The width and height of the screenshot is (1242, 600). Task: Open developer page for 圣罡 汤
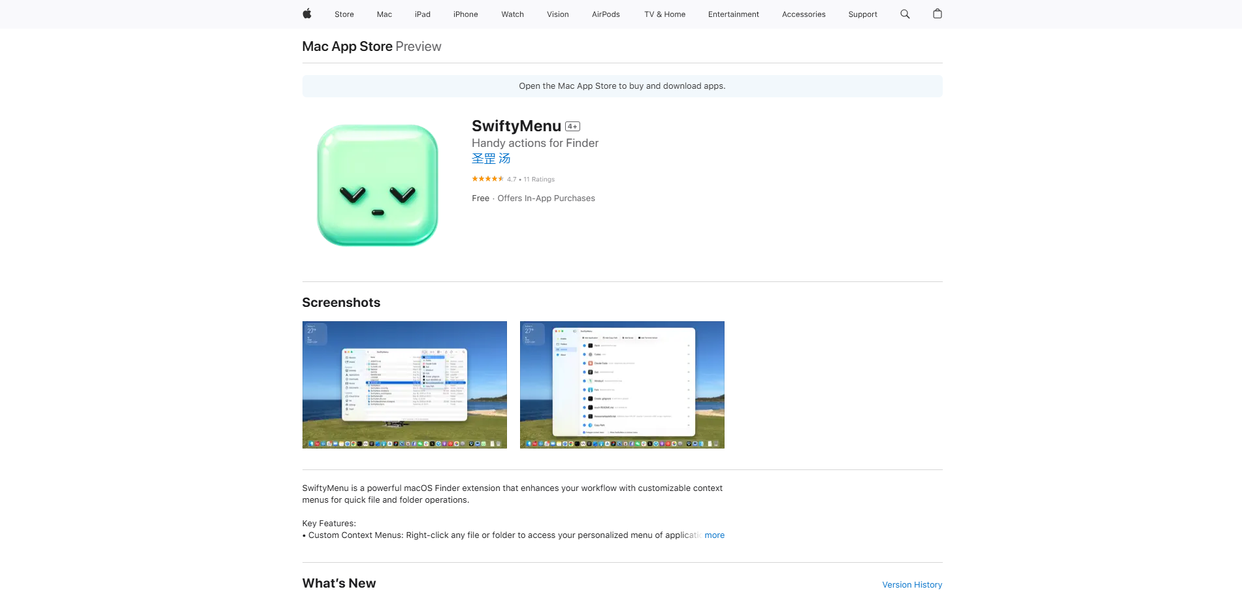click(490, 158)
